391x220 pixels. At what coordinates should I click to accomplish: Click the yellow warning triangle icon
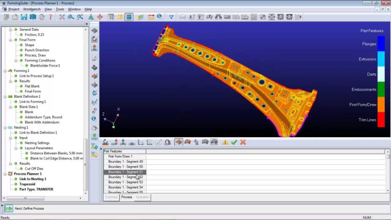pyautogui.click(x=225, y=142)
